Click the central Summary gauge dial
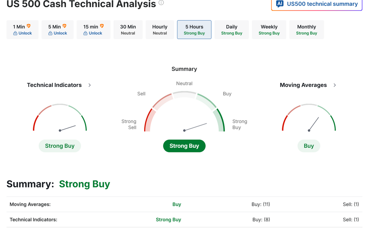The image size is (374, 236). coord(184,111)
